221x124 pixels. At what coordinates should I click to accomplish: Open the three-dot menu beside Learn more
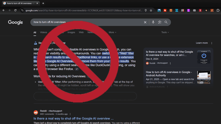click(x=212, y=43)
